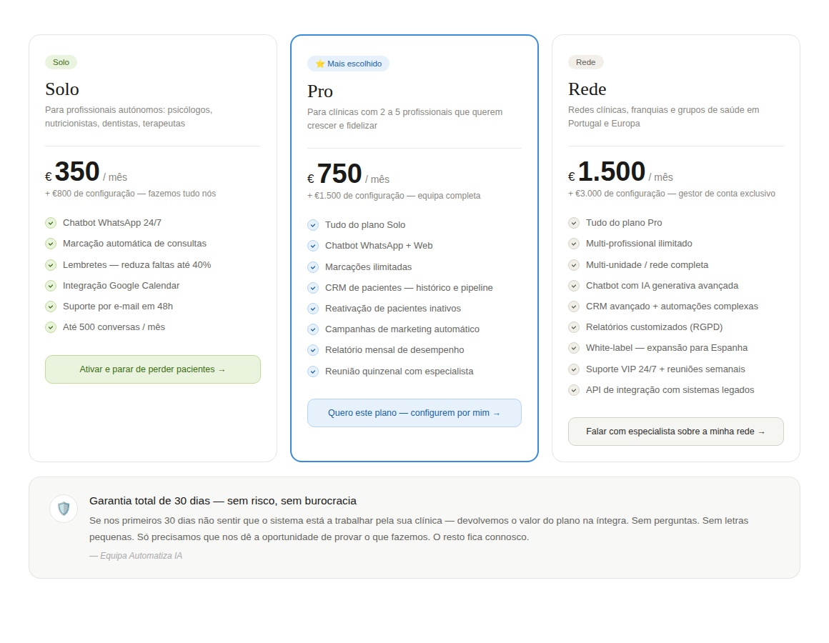Image resolution: width=829 pixels, height=643 pixels.
Task: Click check icon beside Multi-profissional ilimitado
Action: 574,244
